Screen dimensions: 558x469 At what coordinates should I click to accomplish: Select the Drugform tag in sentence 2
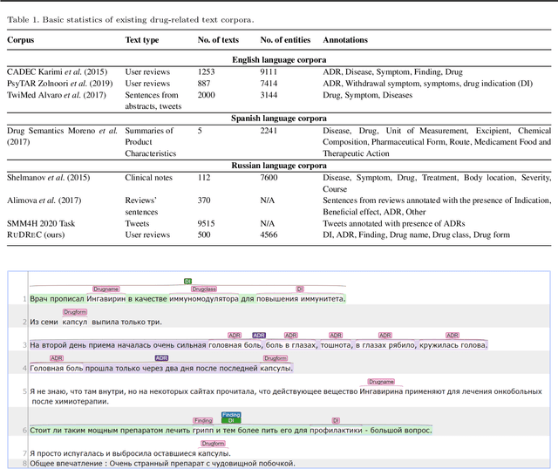click(75, 311)
